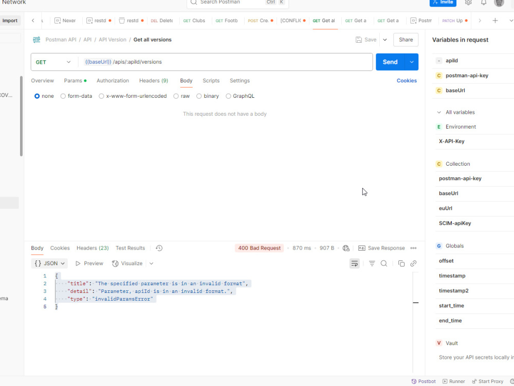514x386 pixels.
Task: Open response Headers (23) tab
Action: click(x=93, y=248)
